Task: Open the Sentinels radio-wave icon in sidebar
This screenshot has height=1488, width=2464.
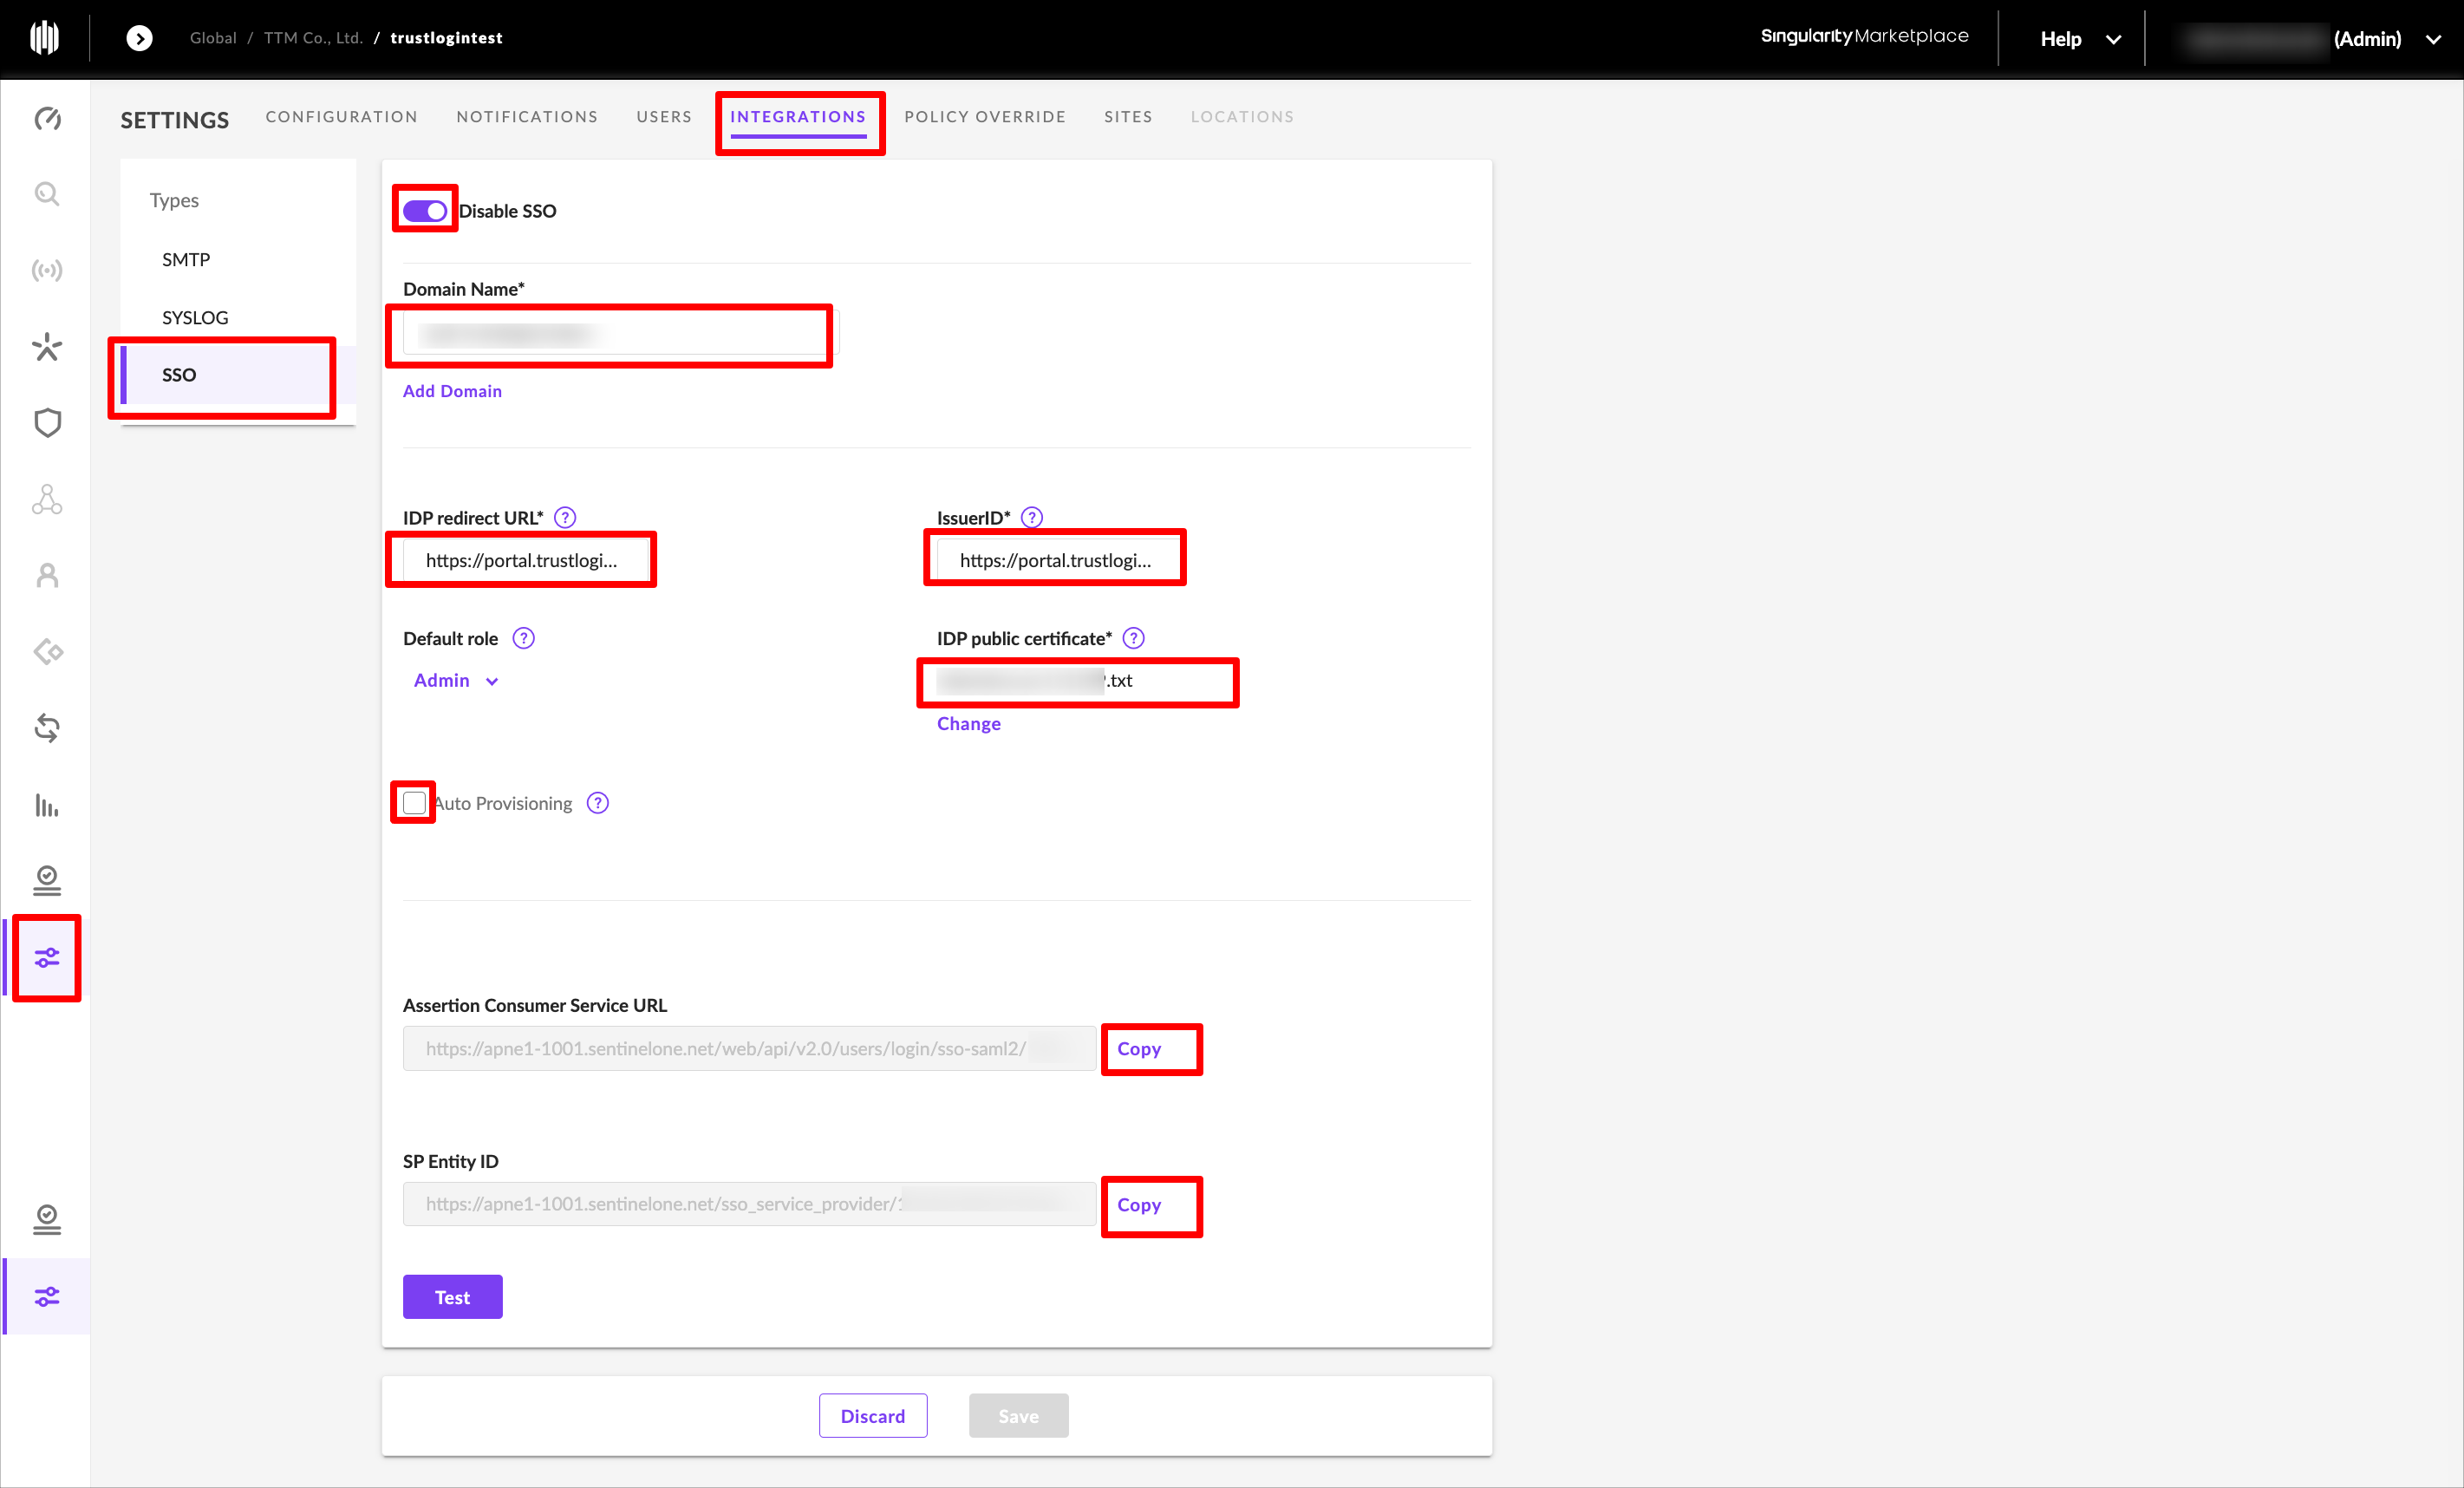Action: tap(47, 270)
